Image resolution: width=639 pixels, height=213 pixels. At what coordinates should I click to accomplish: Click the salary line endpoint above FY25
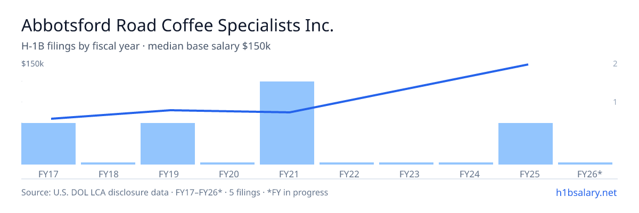click(x=527, y=64)
